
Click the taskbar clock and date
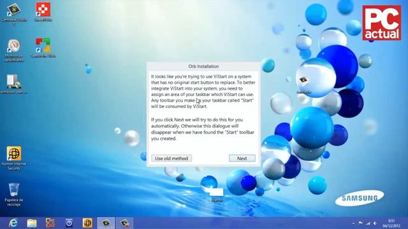[391, 223]
